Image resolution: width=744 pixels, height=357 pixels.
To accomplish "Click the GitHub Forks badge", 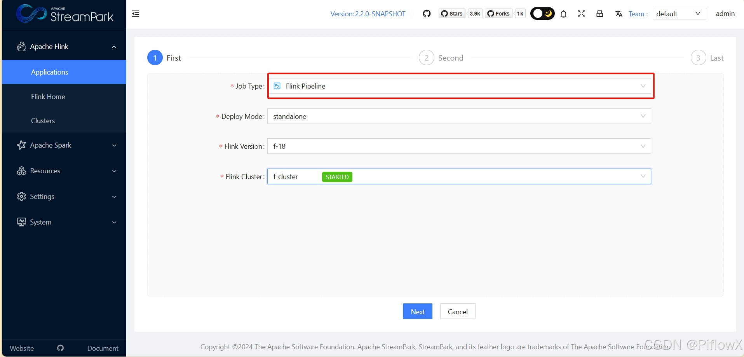I will pyautogui.click(x=498, y=14).
